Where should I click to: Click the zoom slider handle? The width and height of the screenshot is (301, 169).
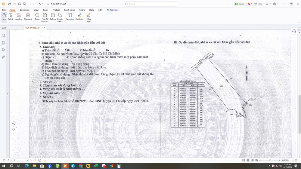(270, 160)
